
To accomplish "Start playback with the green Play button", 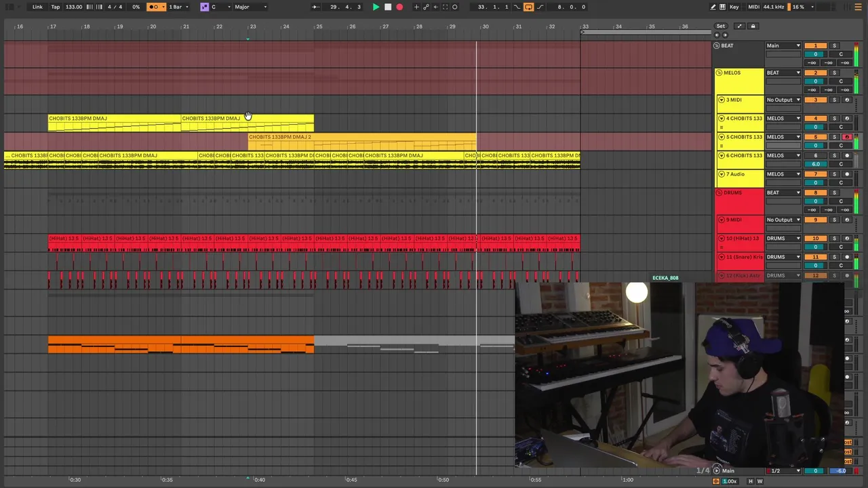I will tap(376, 7).
